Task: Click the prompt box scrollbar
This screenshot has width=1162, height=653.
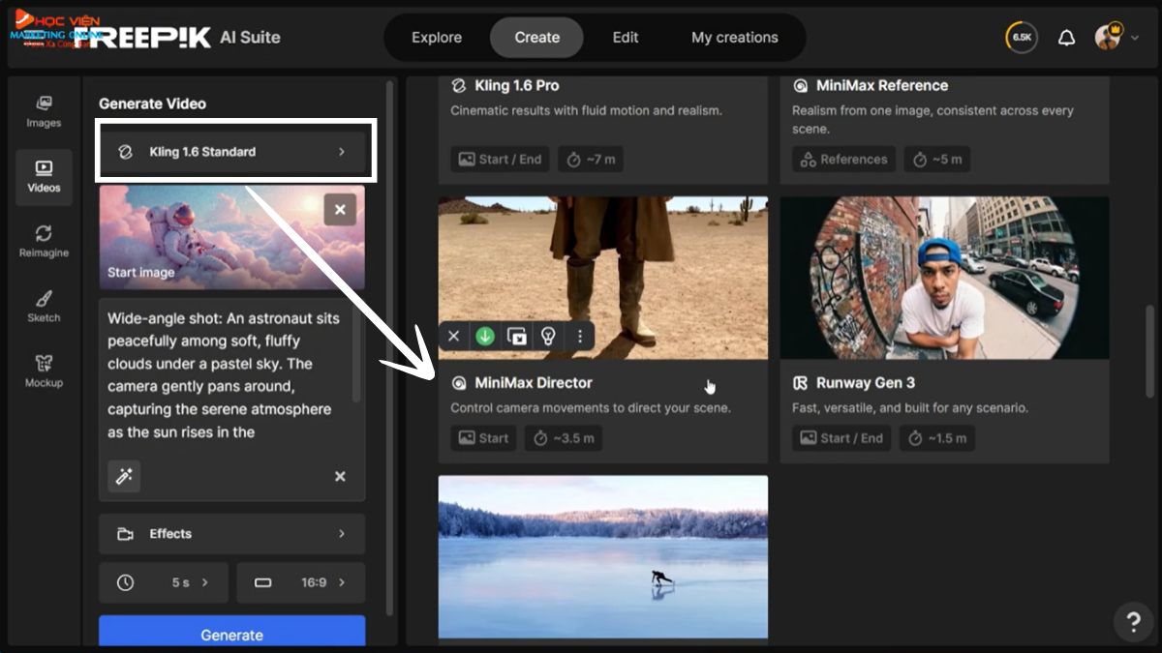Action: 356,353
